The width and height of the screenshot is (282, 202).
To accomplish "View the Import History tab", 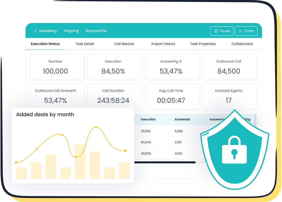I will click(x=163, y=44).
